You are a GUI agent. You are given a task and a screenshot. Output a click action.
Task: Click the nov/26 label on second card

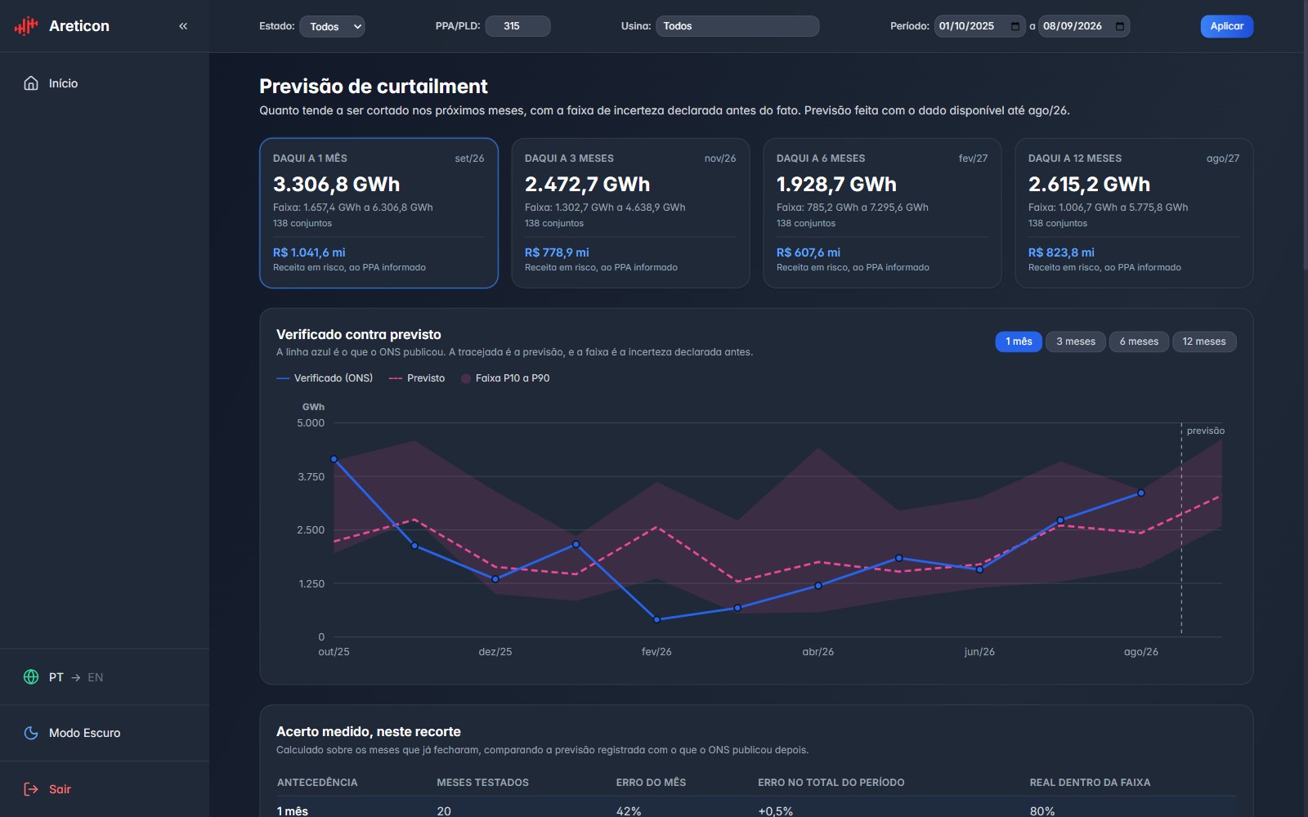click(720, 158)
